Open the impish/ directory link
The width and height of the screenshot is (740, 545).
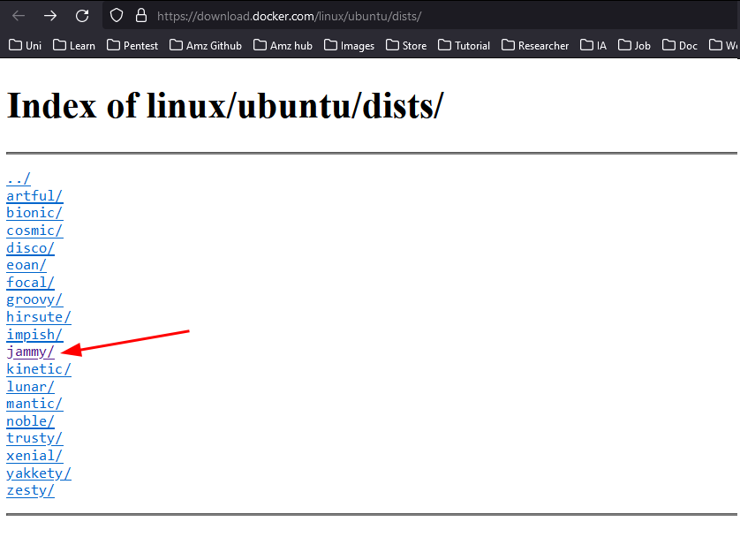(x=34, y=335)
